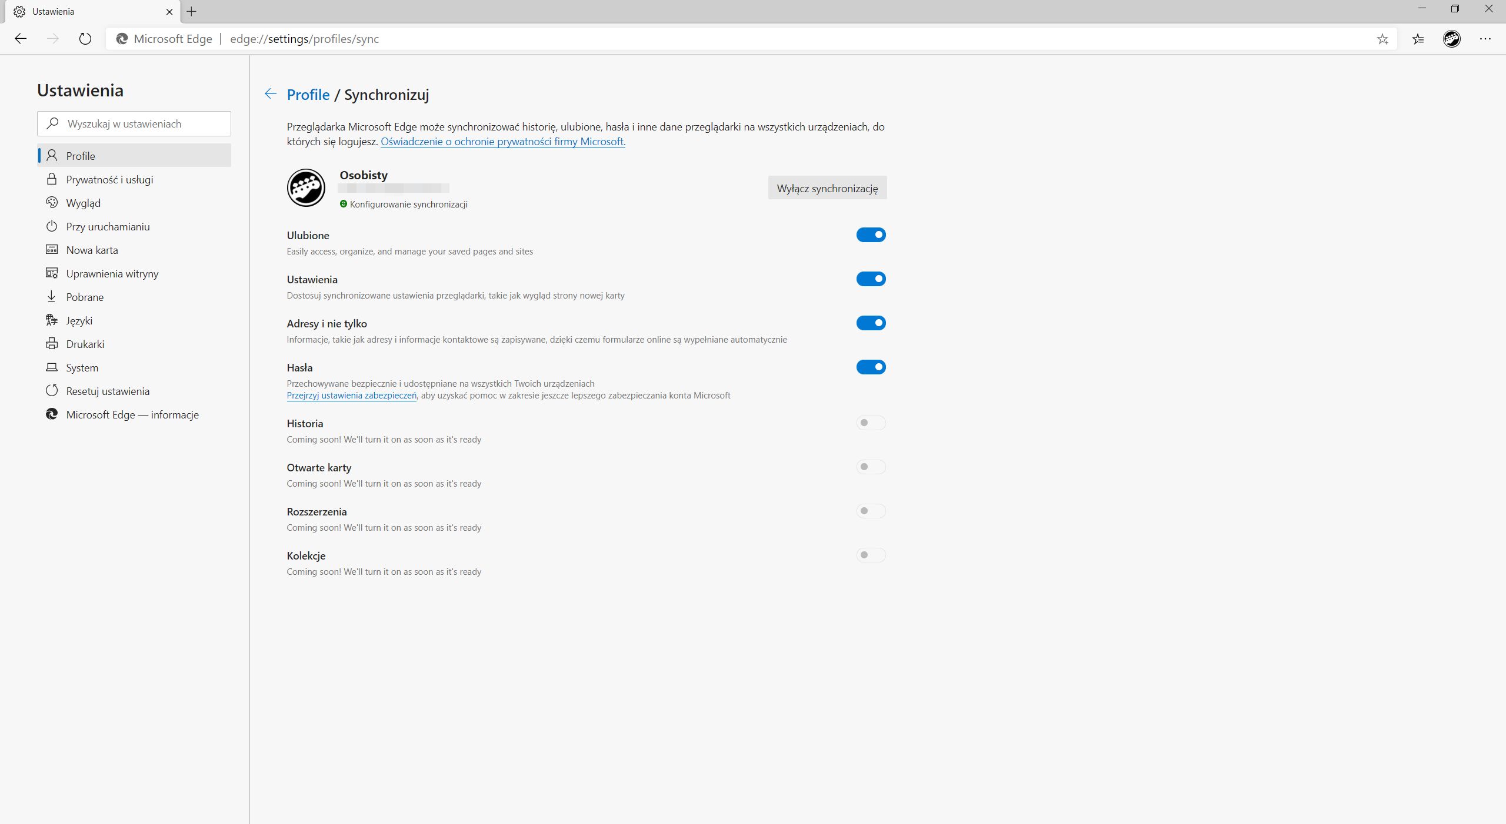The height and width of the screenshot is (824, 1506).
Task: Open the Microsoft privacy statement link
Action: pyautogui.click(x=502, y=142)
